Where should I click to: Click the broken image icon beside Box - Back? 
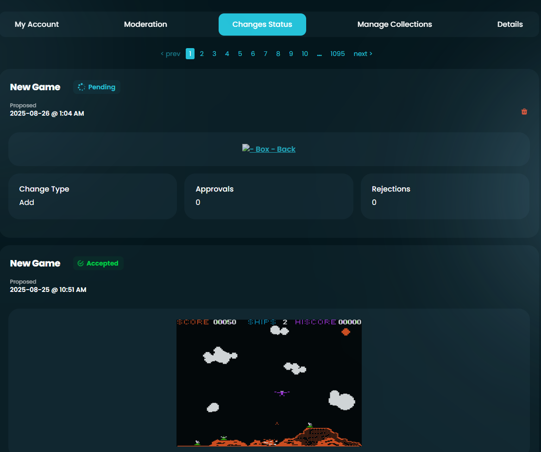point(245,148)
